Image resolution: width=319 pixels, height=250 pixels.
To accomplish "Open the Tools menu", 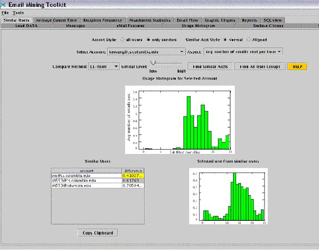I will click(18, 13).
